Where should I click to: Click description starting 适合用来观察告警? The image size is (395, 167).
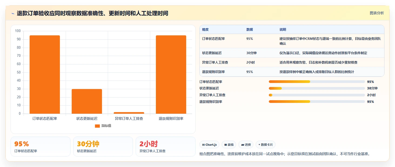tap(319, 62)
